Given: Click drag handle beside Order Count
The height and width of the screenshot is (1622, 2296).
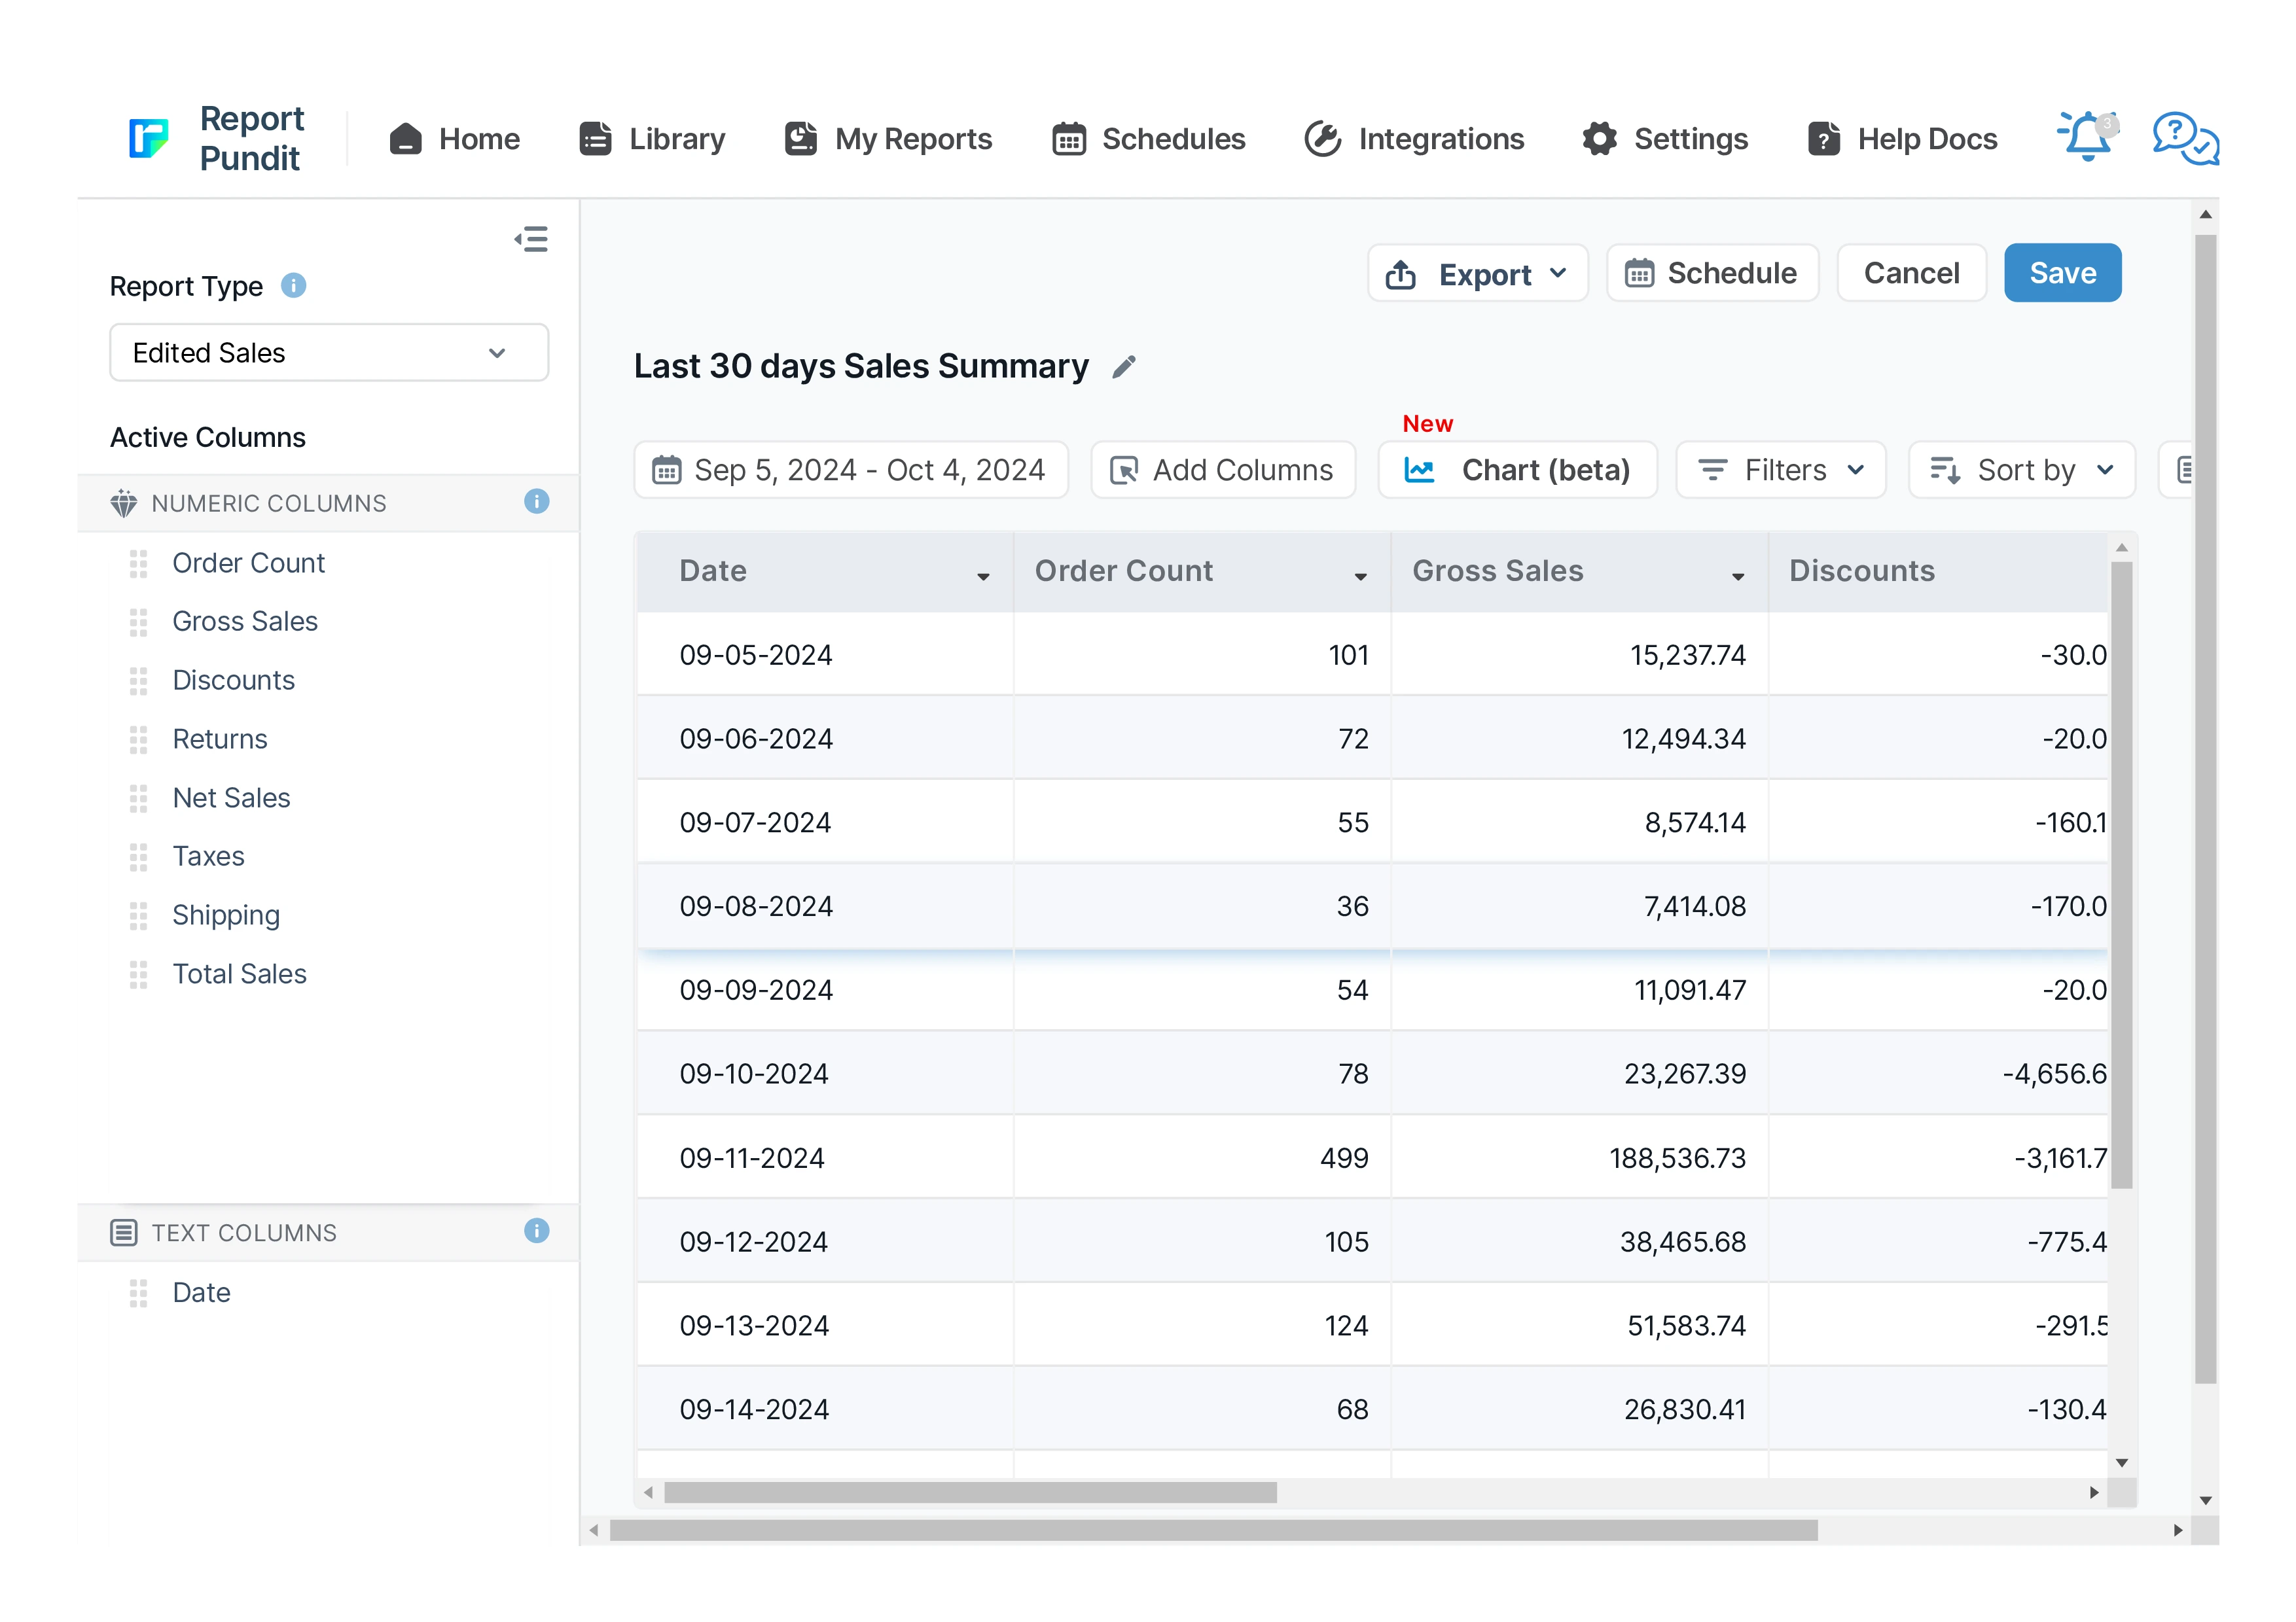Looking at the screenshot, I should [138, 563].
